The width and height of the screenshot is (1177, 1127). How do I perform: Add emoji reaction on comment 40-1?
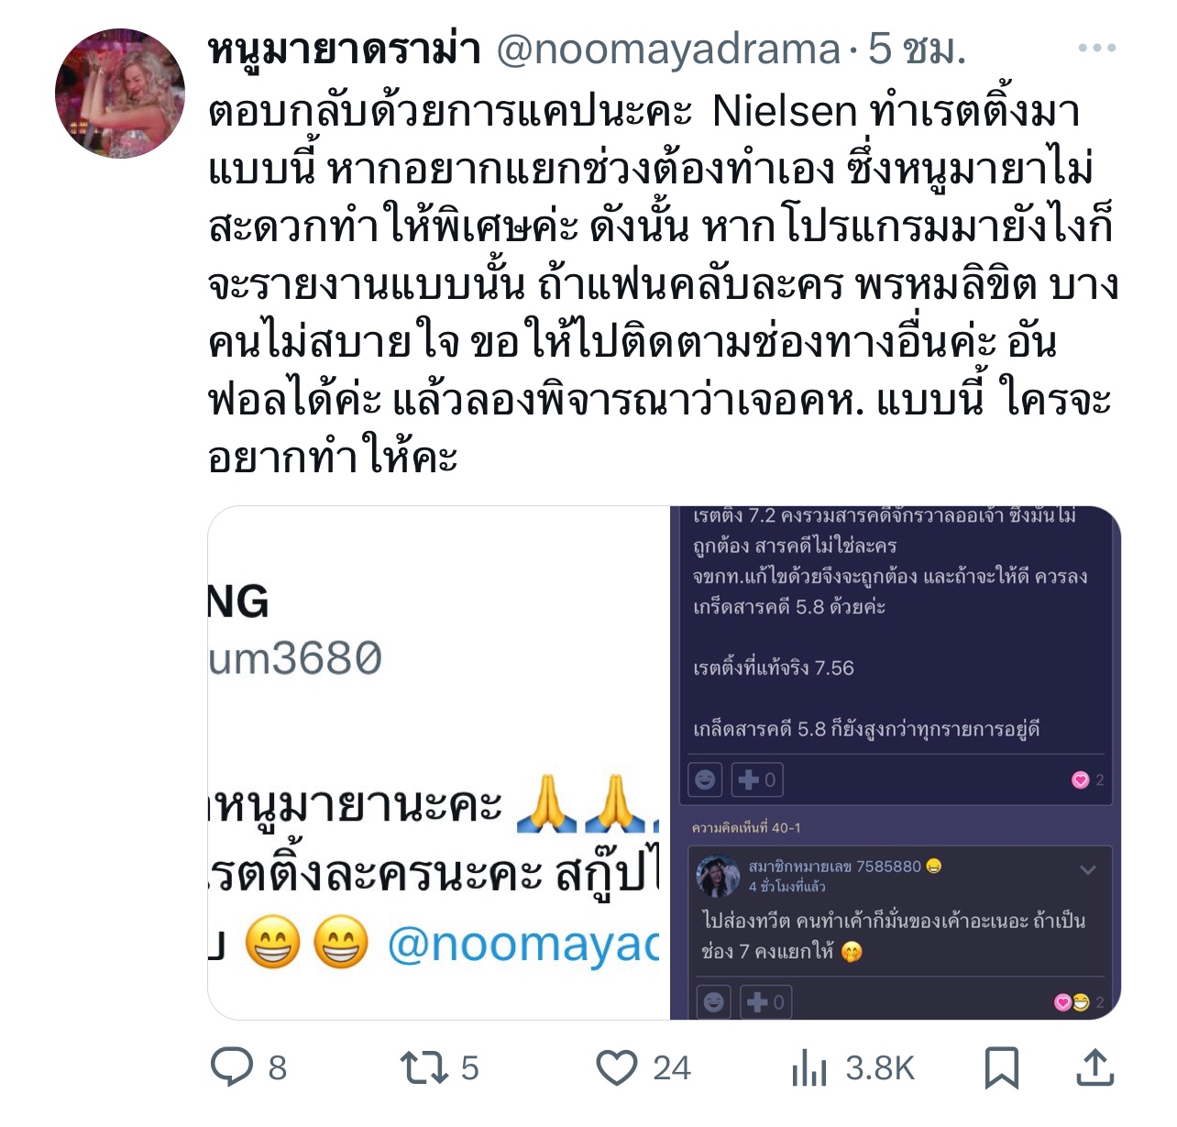714,1002
